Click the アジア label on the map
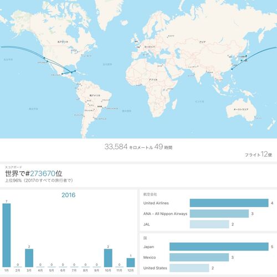Image resolution: width=277 pixels, height=277 pixels. point(202,42)
